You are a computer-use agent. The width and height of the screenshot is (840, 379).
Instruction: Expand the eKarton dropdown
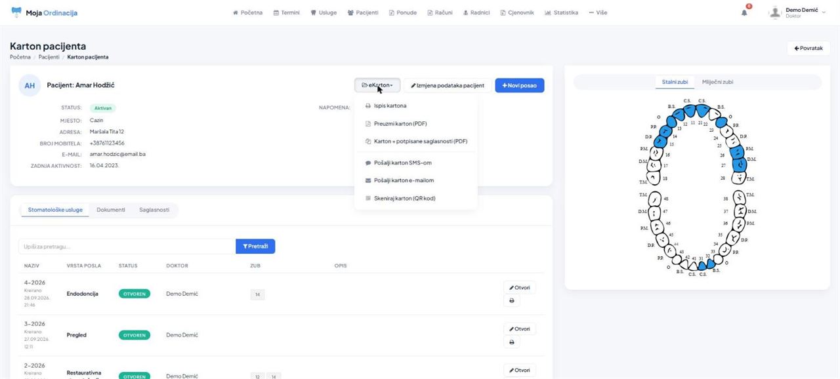click(x=377, y=85)
